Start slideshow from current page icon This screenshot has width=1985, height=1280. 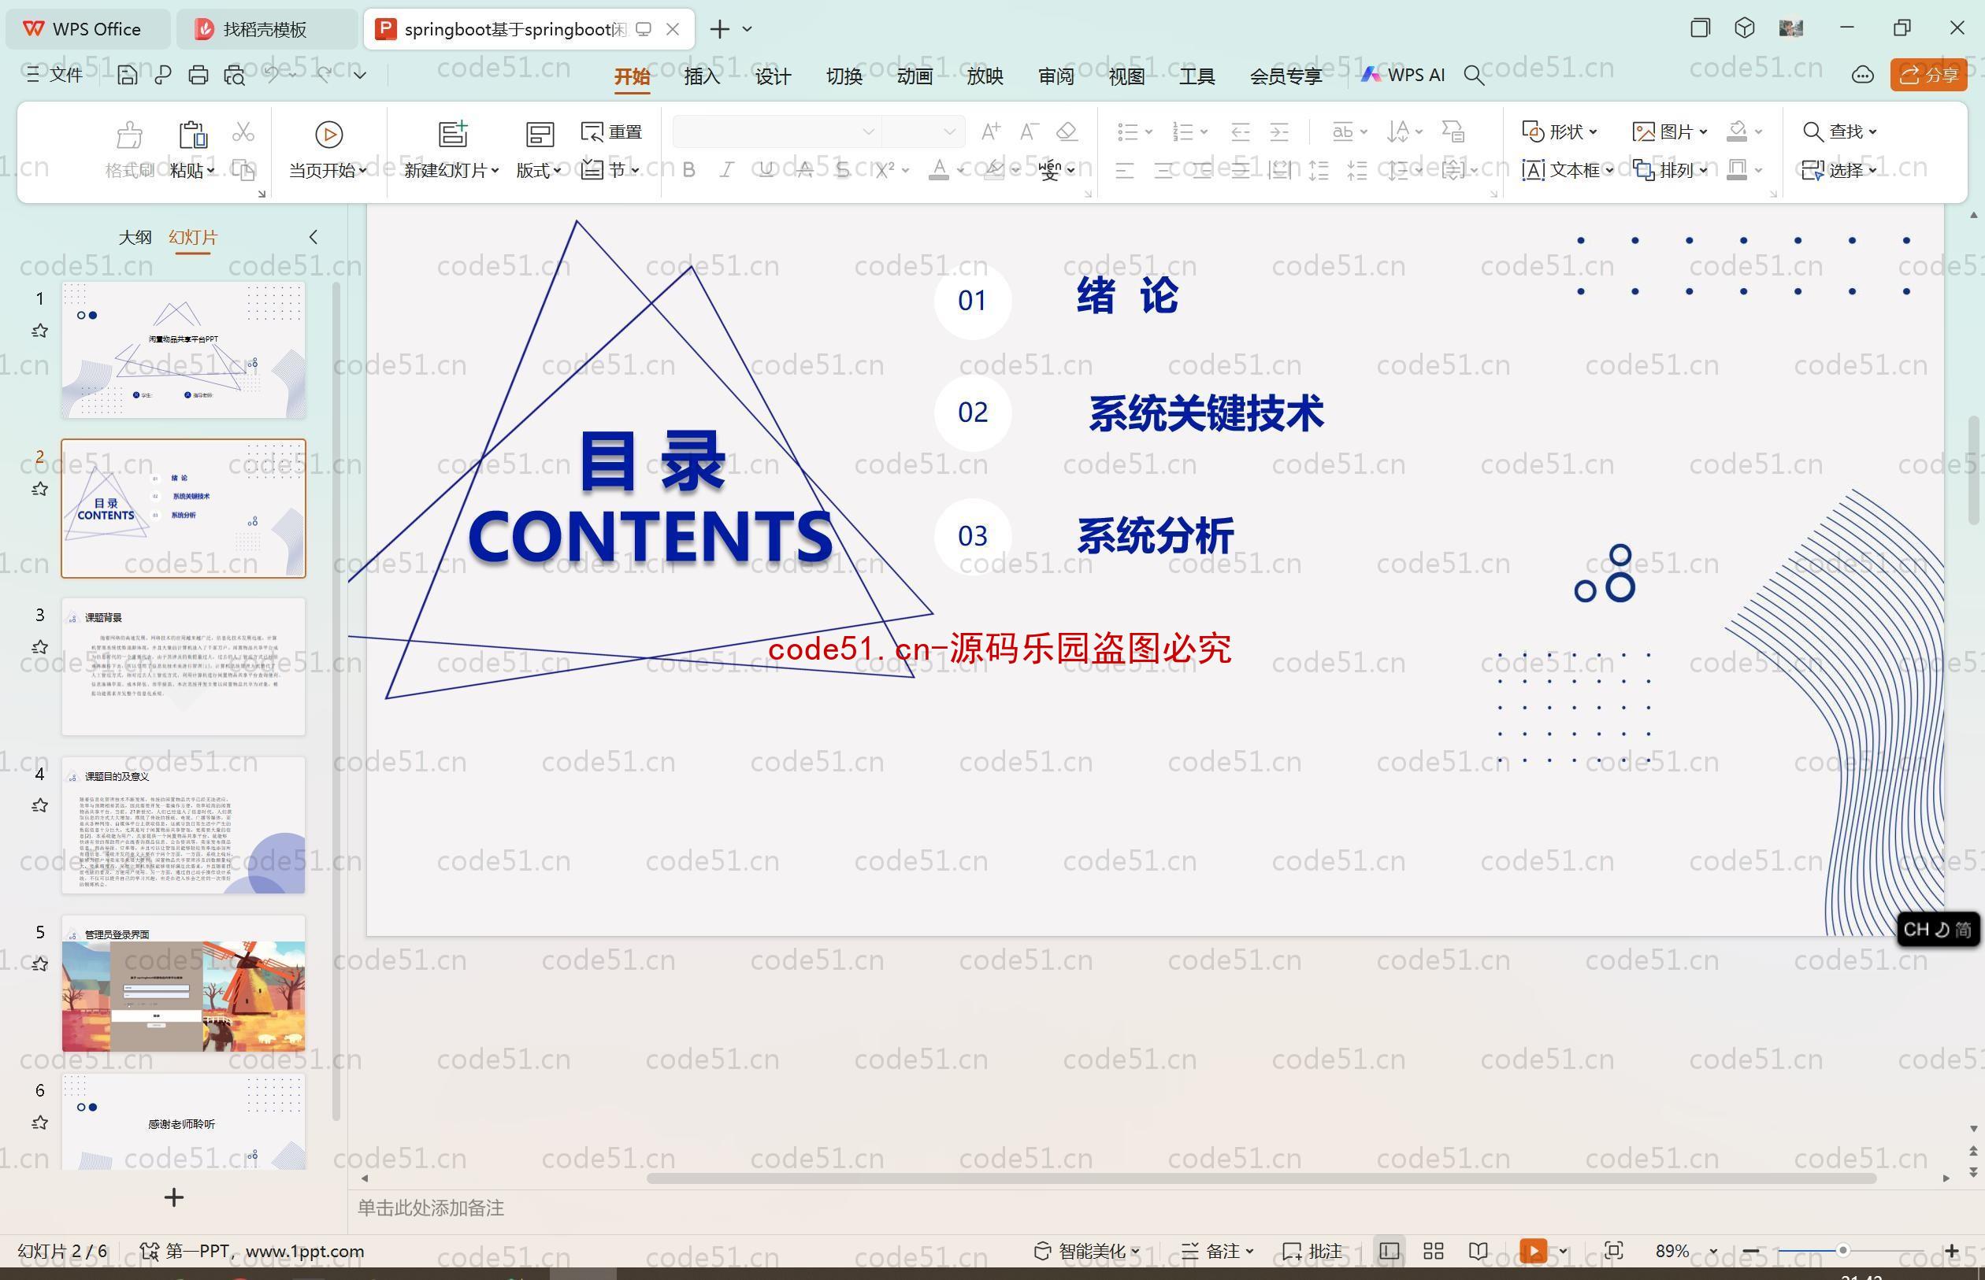328,135
